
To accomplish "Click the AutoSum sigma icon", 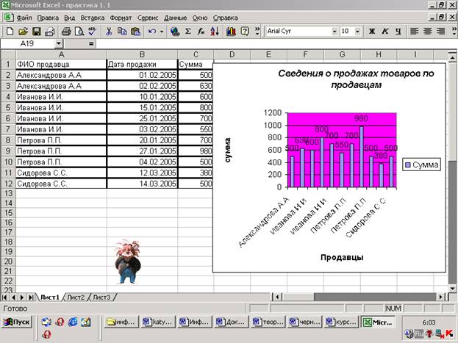I will 188,32.
